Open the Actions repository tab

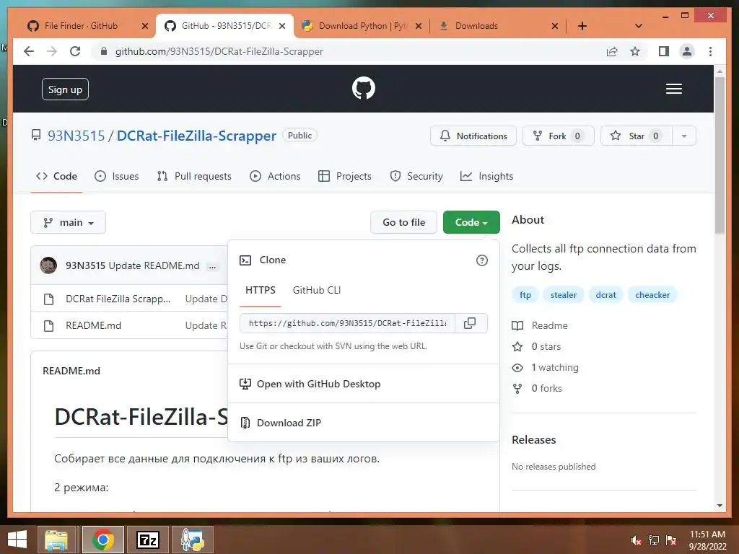(275, 176)
